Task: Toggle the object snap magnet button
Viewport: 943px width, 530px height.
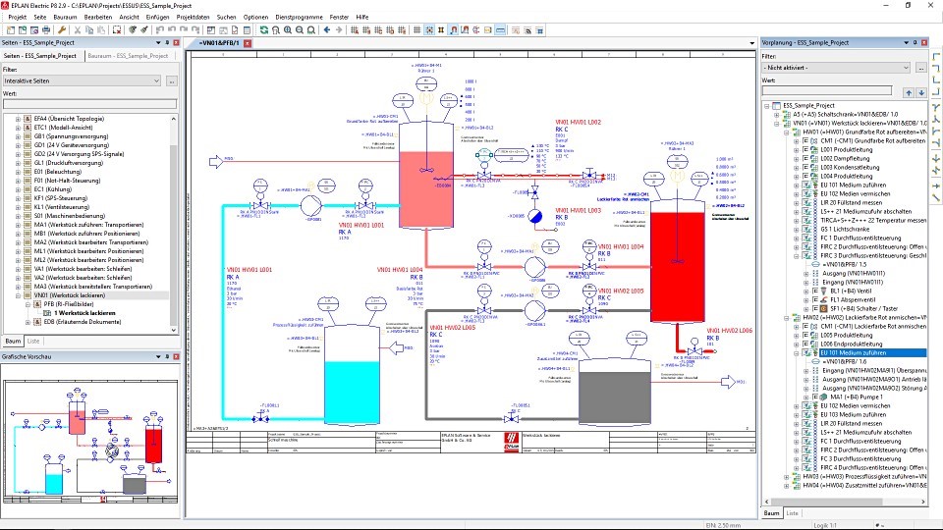Action: click(453, 29)
